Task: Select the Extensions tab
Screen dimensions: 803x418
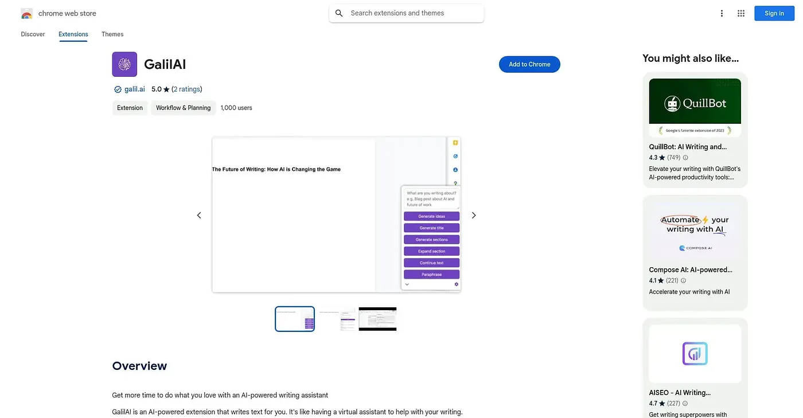Action: coord(73,34)
